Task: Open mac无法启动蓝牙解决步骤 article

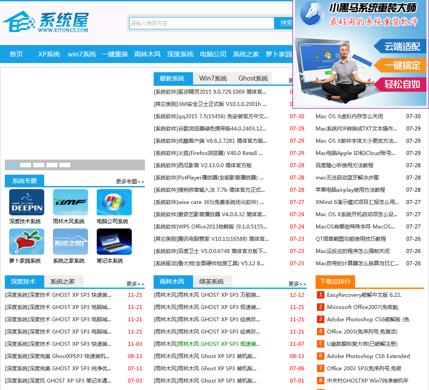Action: pyautogui.click(x=347, y=178)
